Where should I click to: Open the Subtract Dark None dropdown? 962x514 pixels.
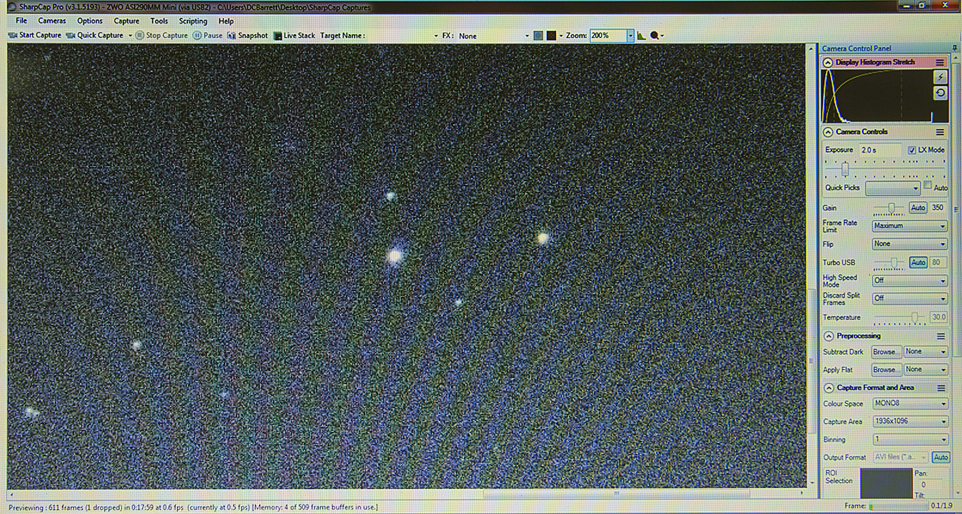[x=925, y=352]
